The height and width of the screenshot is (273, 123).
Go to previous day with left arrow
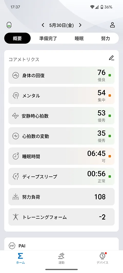point(43,25)
